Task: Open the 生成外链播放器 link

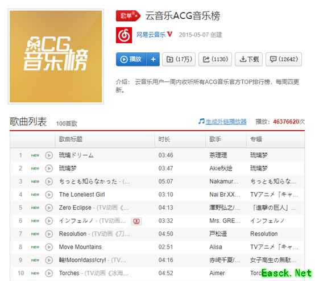Action: pyautogui.click(x=226, y=121)
